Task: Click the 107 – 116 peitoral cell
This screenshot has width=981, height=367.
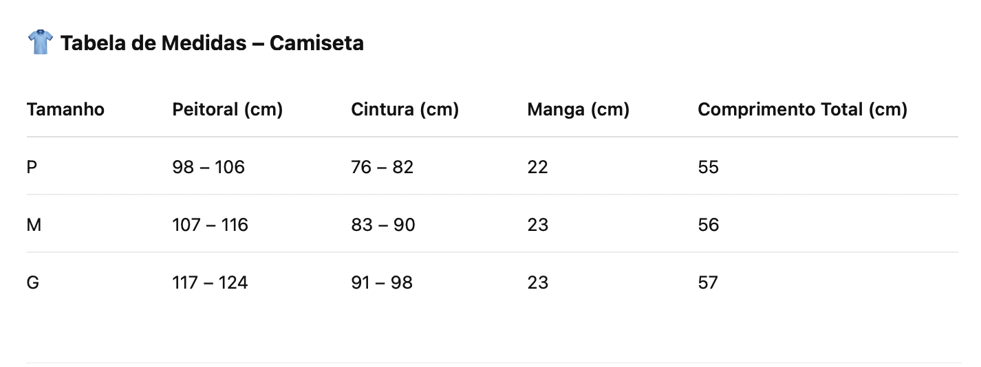Action: pos(210,225)
